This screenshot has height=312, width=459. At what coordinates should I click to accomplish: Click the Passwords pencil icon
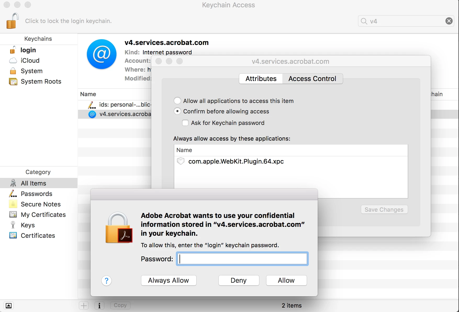point(13,194)
